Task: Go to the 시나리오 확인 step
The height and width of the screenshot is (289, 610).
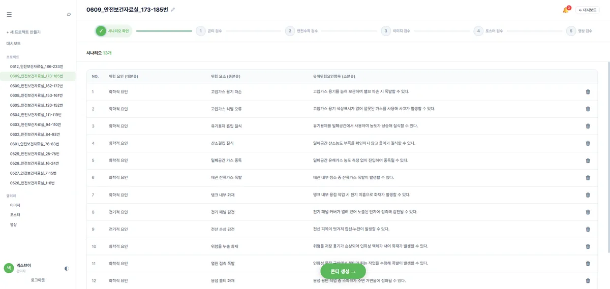Action: point(113,31)
